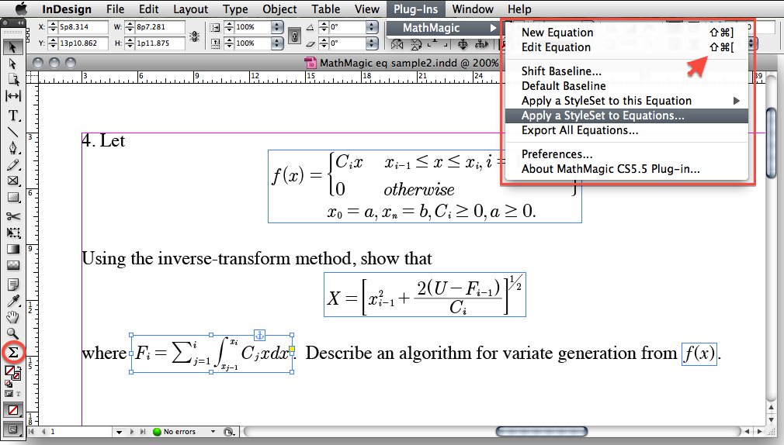Click the X position field 5p8.314

(83, 27)
